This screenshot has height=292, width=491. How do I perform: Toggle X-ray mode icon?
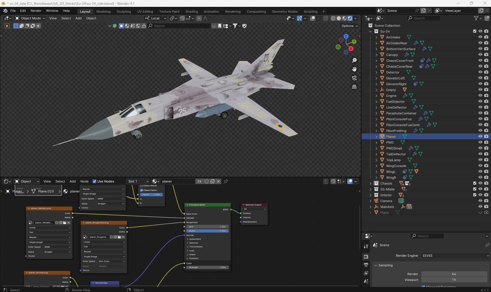click(x=326, y=18)
